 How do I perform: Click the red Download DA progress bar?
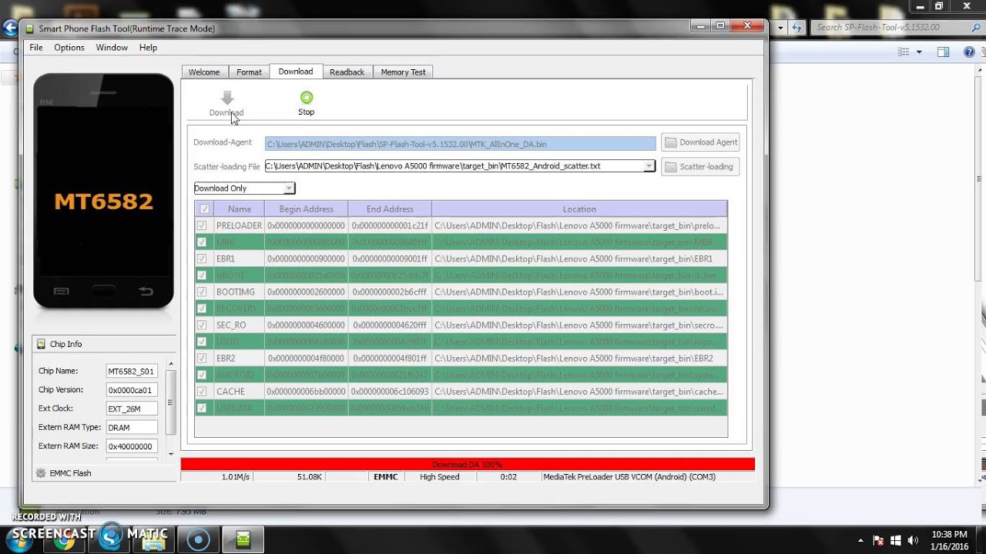[468, 465]
